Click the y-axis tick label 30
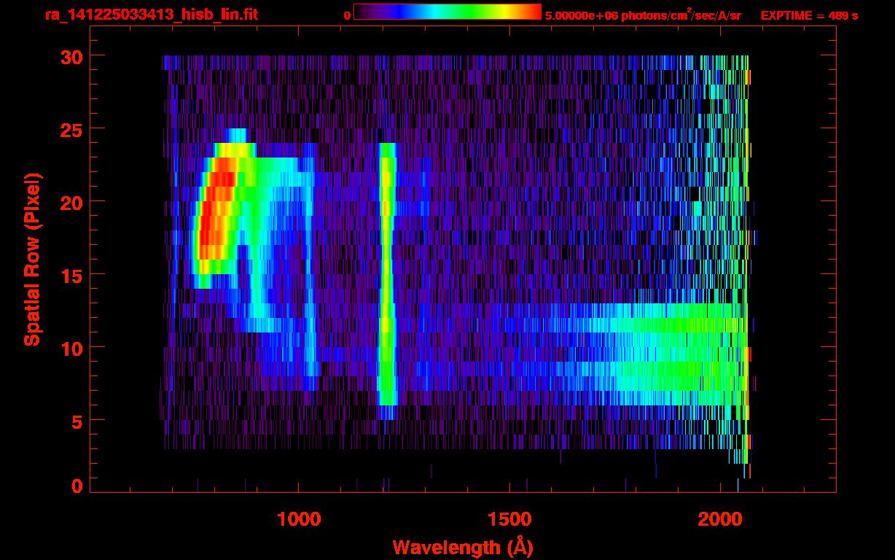The height and width of the screenshot is (560, 895). point(71,55)
